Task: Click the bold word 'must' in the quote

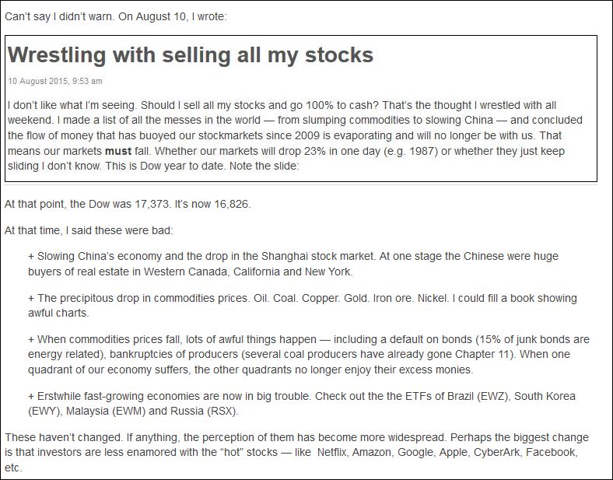Action: click(118, 151)
